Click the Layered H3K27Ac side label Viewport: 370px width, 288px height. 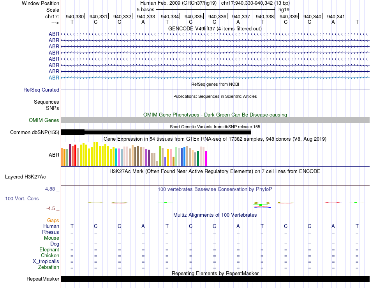coord(25,177)
